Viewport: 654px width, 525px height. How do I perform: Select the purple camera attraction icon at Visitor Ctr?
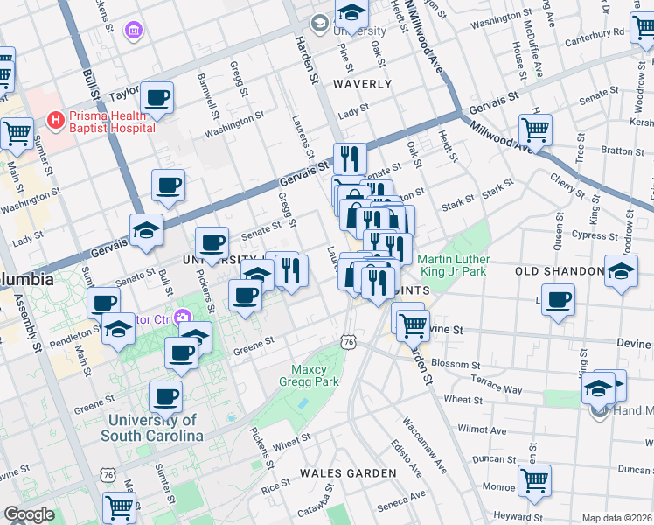pyautogui.click(x=182, y=318)
